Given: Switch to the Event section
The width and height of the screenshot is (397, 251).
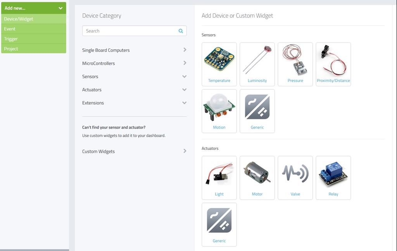Looking at the screenshot, I should click(x=34, y=29).
